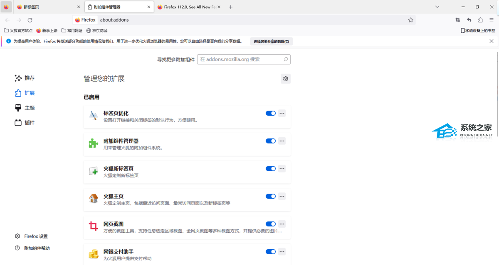499x265 pixels.
Task: Close the 附加组件管理器 tab
Action: 149,7
